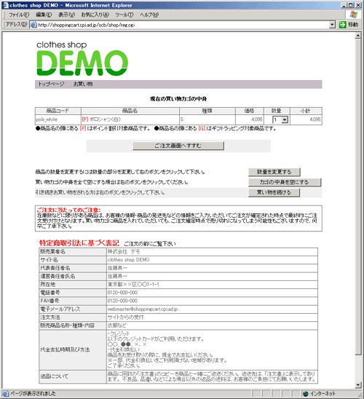The image size is (364, 399).
Task: Click the price 4,095 in 価格 column
Action: [x=257, y=119]
